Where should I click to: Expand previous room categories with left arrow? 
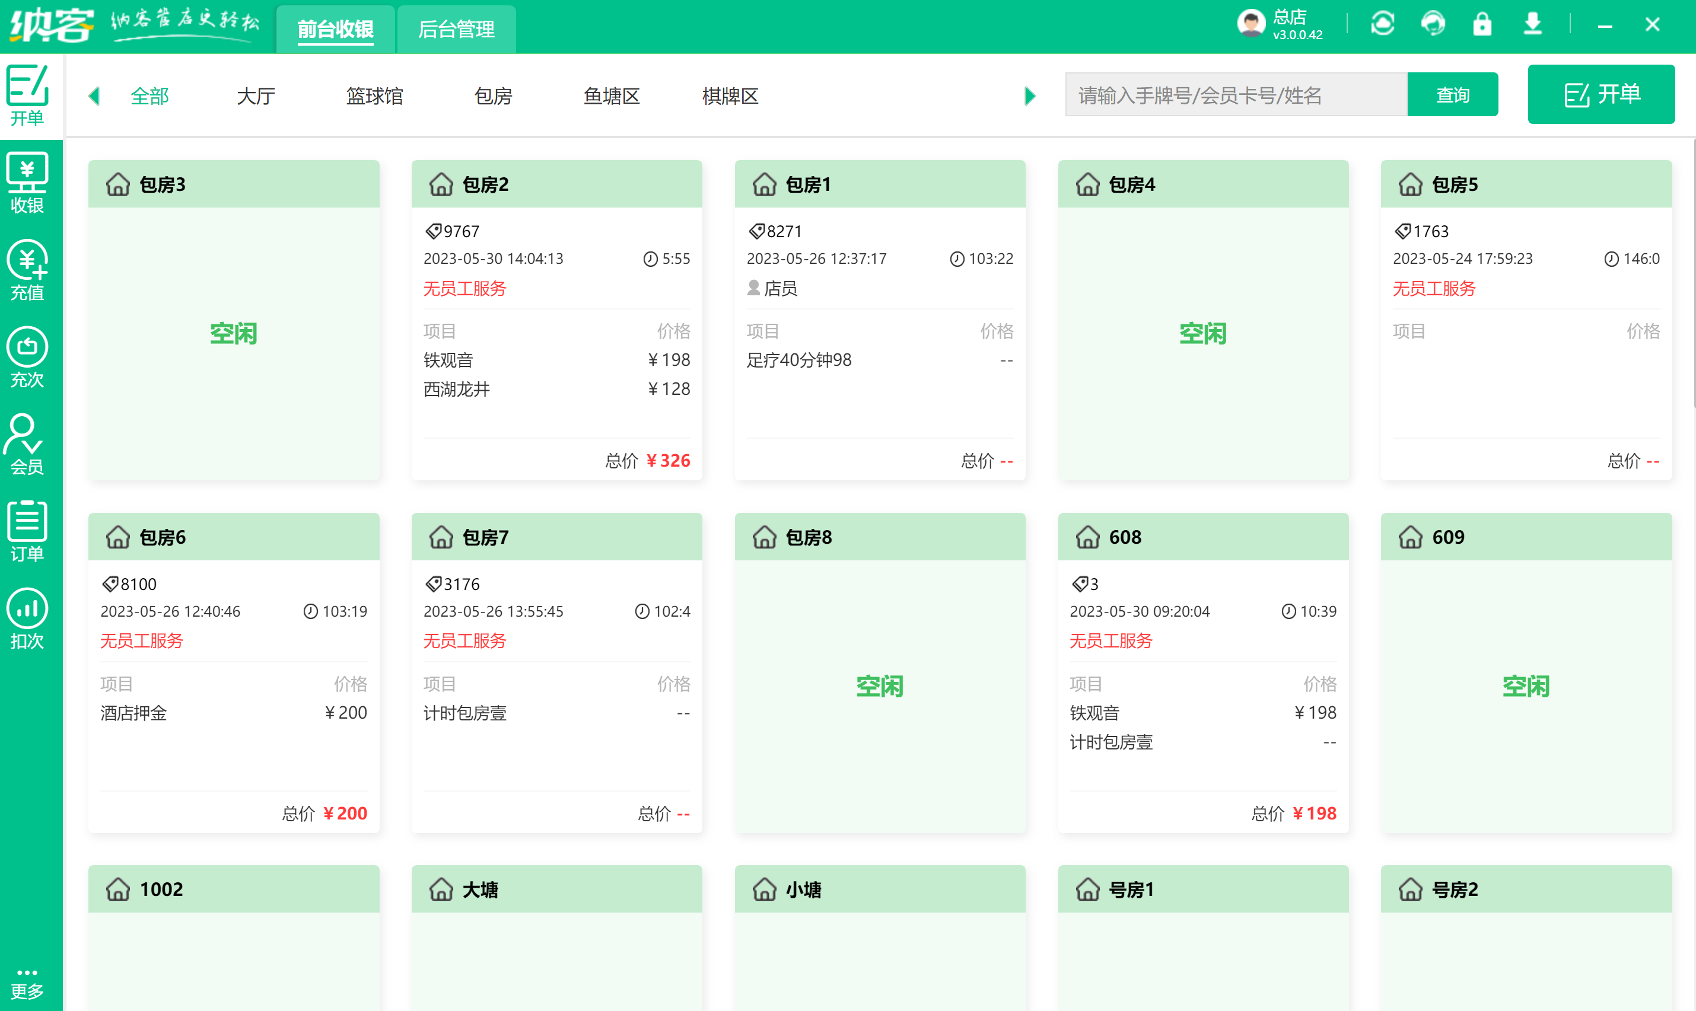coord(94,95)
